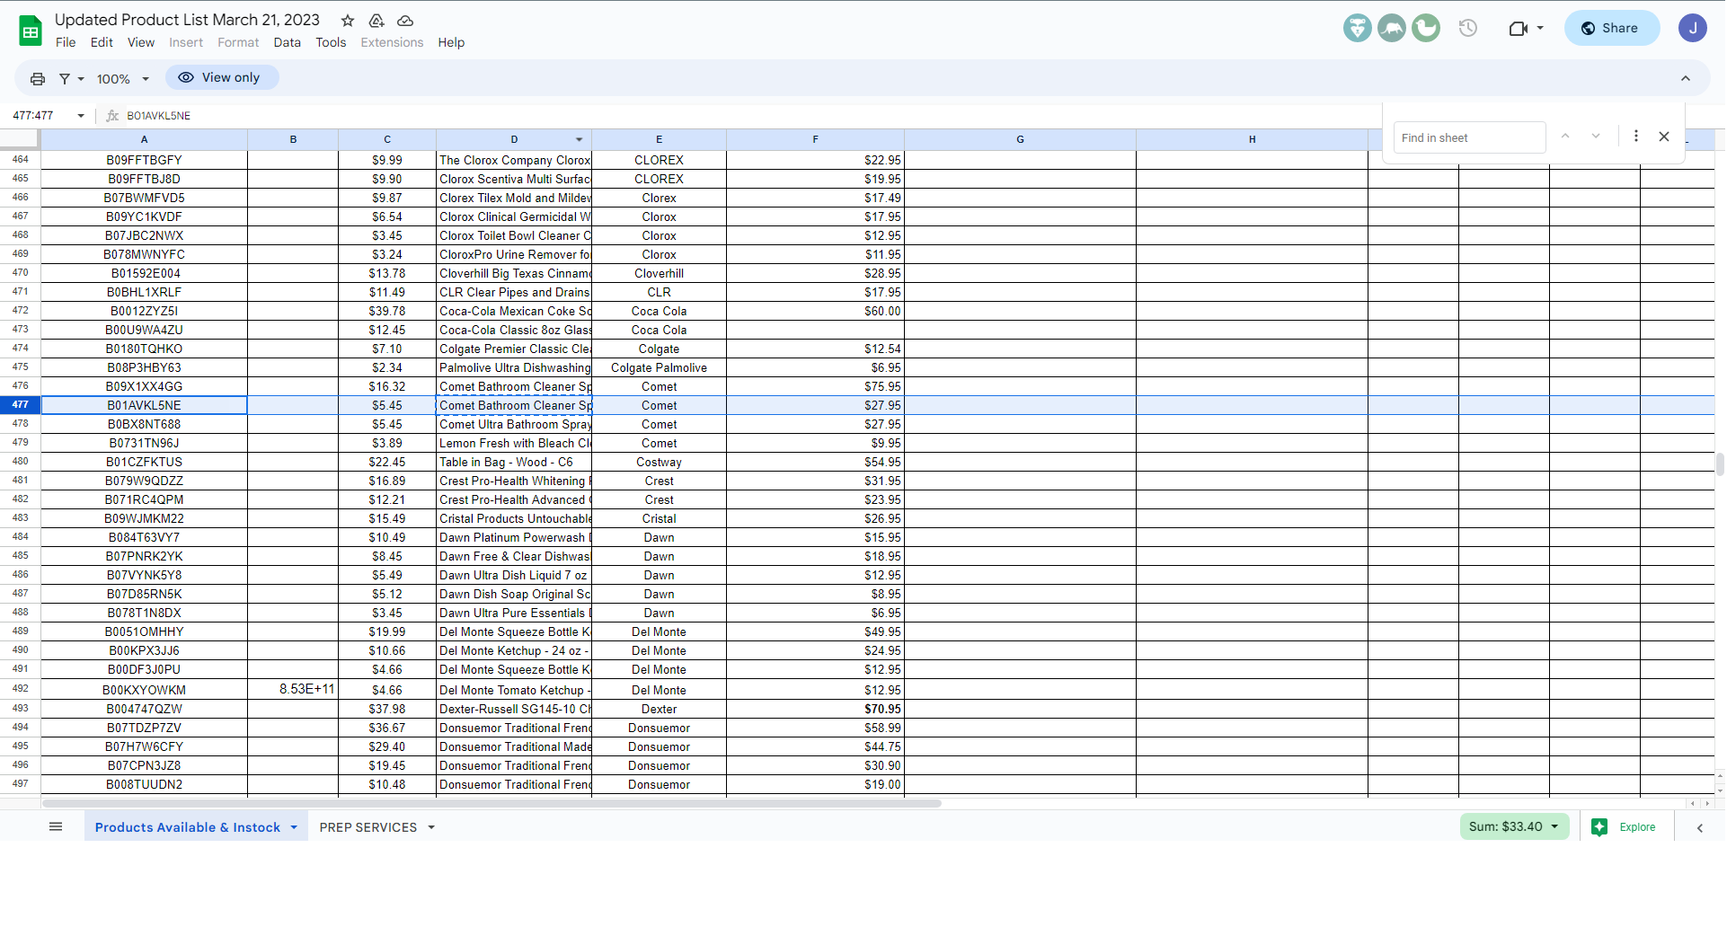Click the CLR brand cell
Viewport: 1727px width, 936px height.
tap(659, 292)
